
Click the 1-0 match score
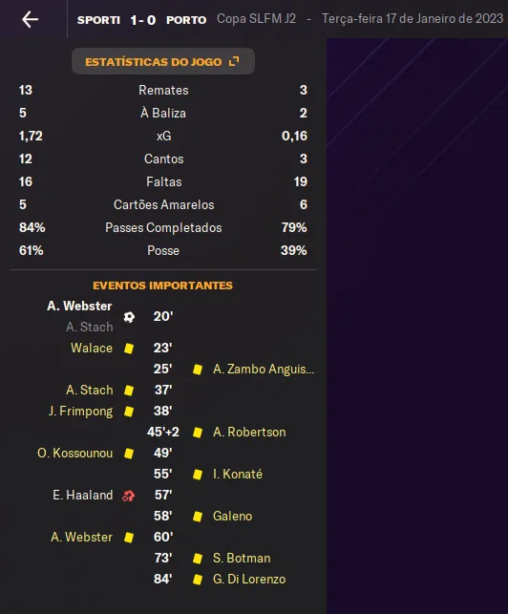(143, 20)
